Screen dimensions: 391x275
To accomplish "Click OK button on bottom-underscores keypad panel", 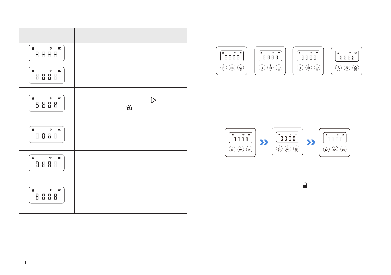I will (309, 68).
